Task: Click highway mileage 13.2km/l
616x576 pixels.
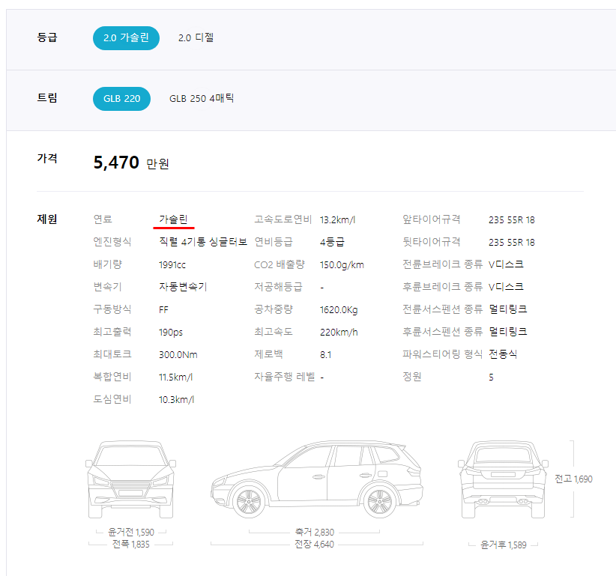Action: 337,220
